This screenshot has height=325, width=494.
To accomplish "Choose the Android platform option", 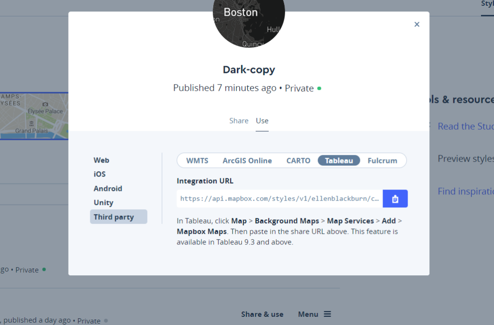I will coord(108,189).
